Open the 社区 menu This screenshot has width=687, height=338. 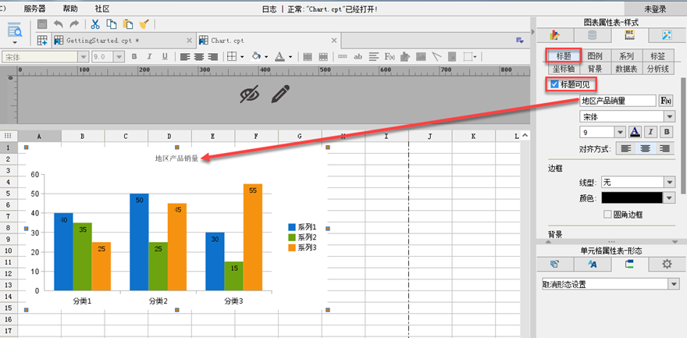102,9
